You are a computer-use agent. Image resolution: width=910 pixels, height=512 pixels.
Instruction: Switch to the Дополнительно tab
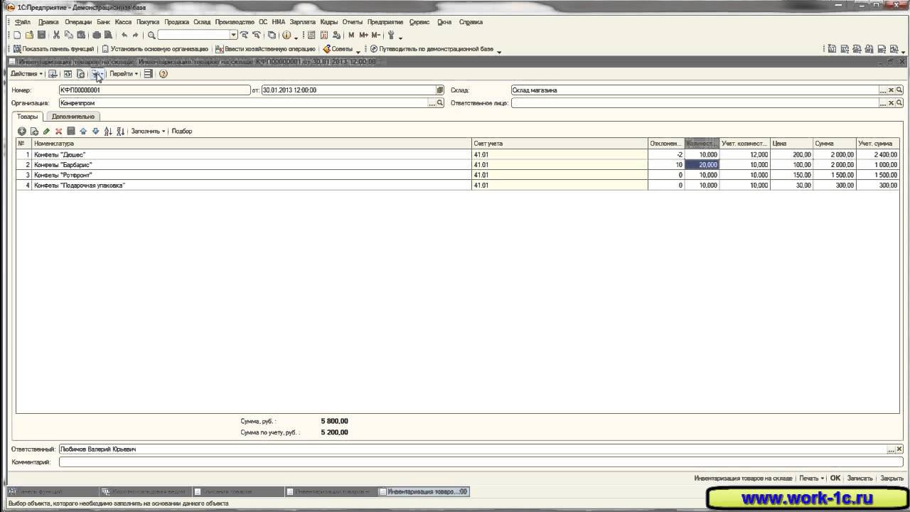point(73,117)
